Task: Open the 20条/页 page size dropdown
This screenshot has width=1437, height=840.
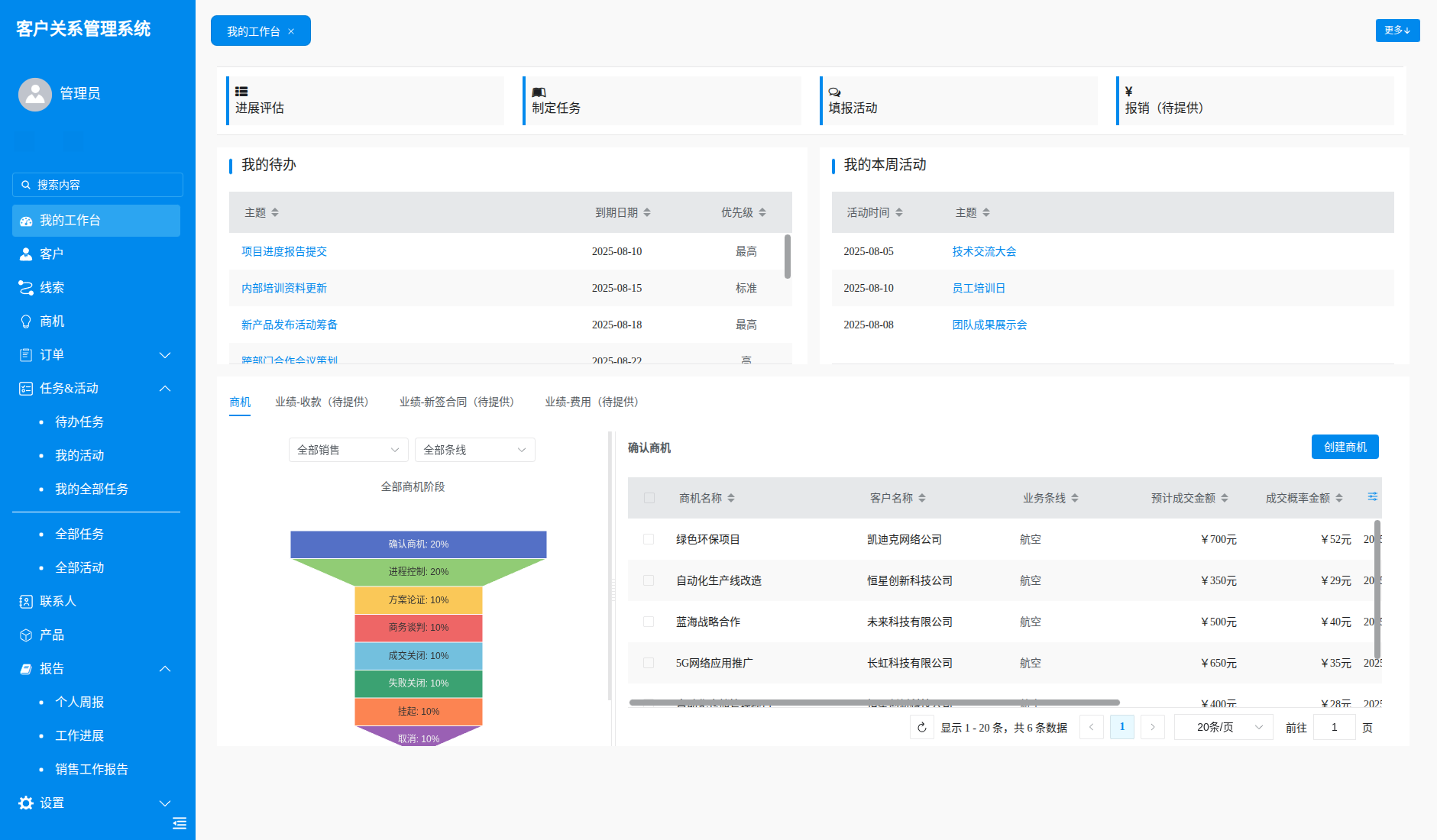Action: pos(1224,727)
